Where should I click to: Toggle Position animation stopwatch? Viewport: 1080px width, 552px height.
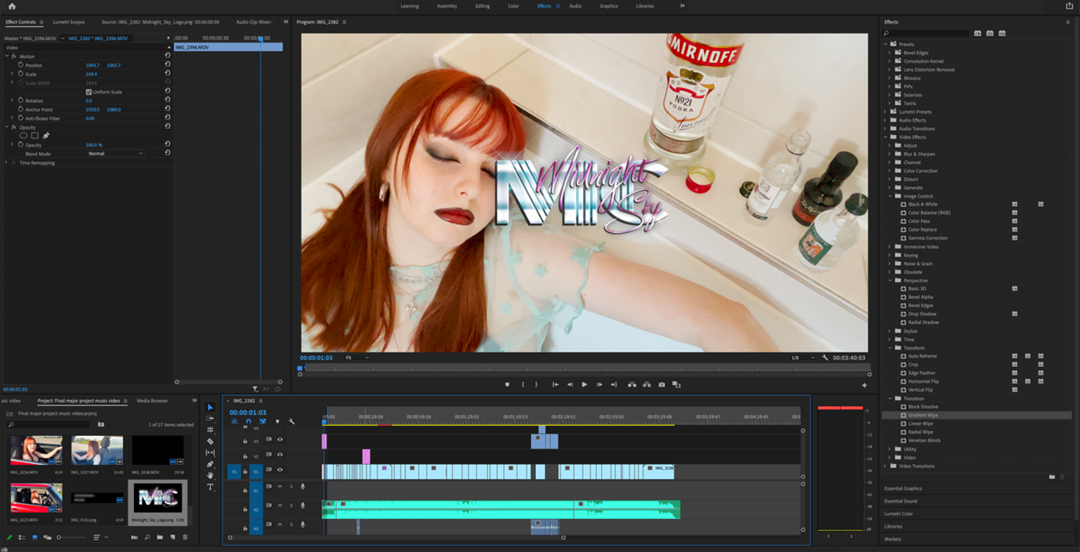coord(20,65)
